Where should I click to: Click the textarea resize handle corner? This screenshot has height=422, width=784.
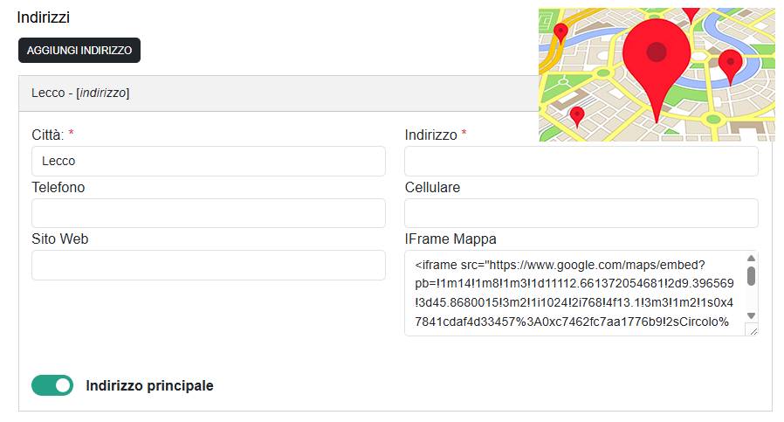[753, 330]
